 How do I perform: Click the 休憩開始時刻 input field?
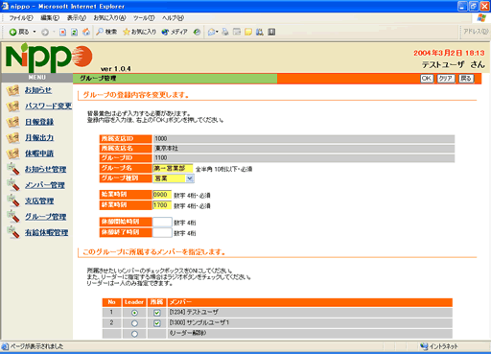click(x=162, y=222)
